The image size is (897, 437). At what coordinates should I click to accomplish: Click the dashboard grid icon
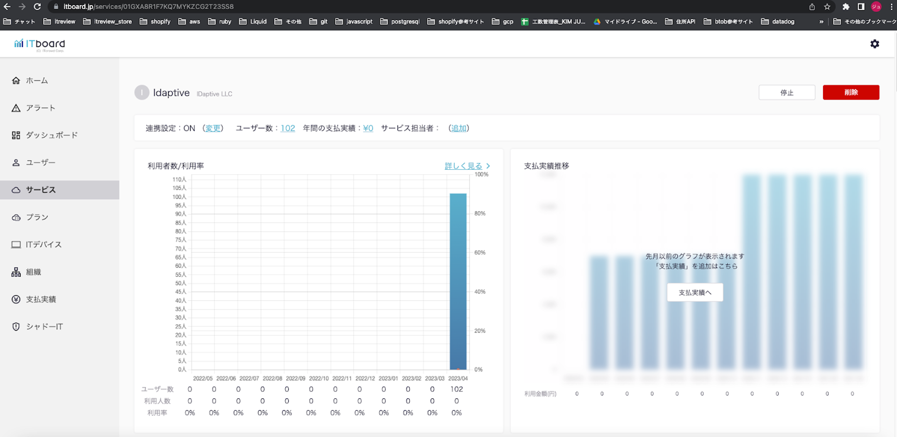[16, 135]
